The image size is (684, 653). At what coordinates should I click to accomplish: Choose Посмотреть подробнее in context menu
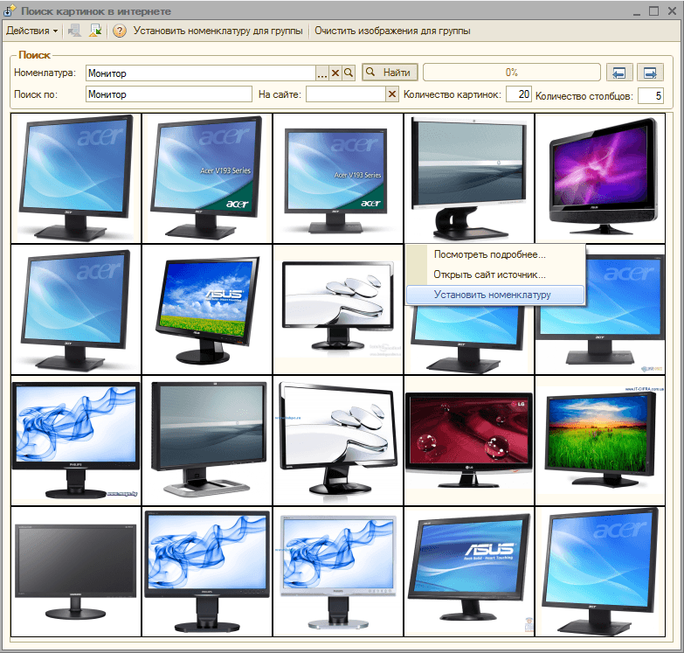coord(489,255)
